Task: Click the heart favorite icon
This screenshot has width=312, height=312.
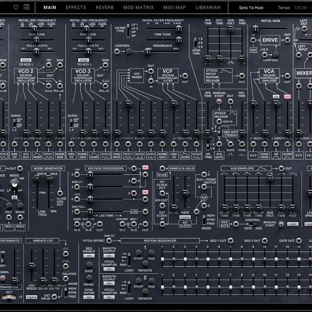Action: pyautogui.click(x=16, y=7)
